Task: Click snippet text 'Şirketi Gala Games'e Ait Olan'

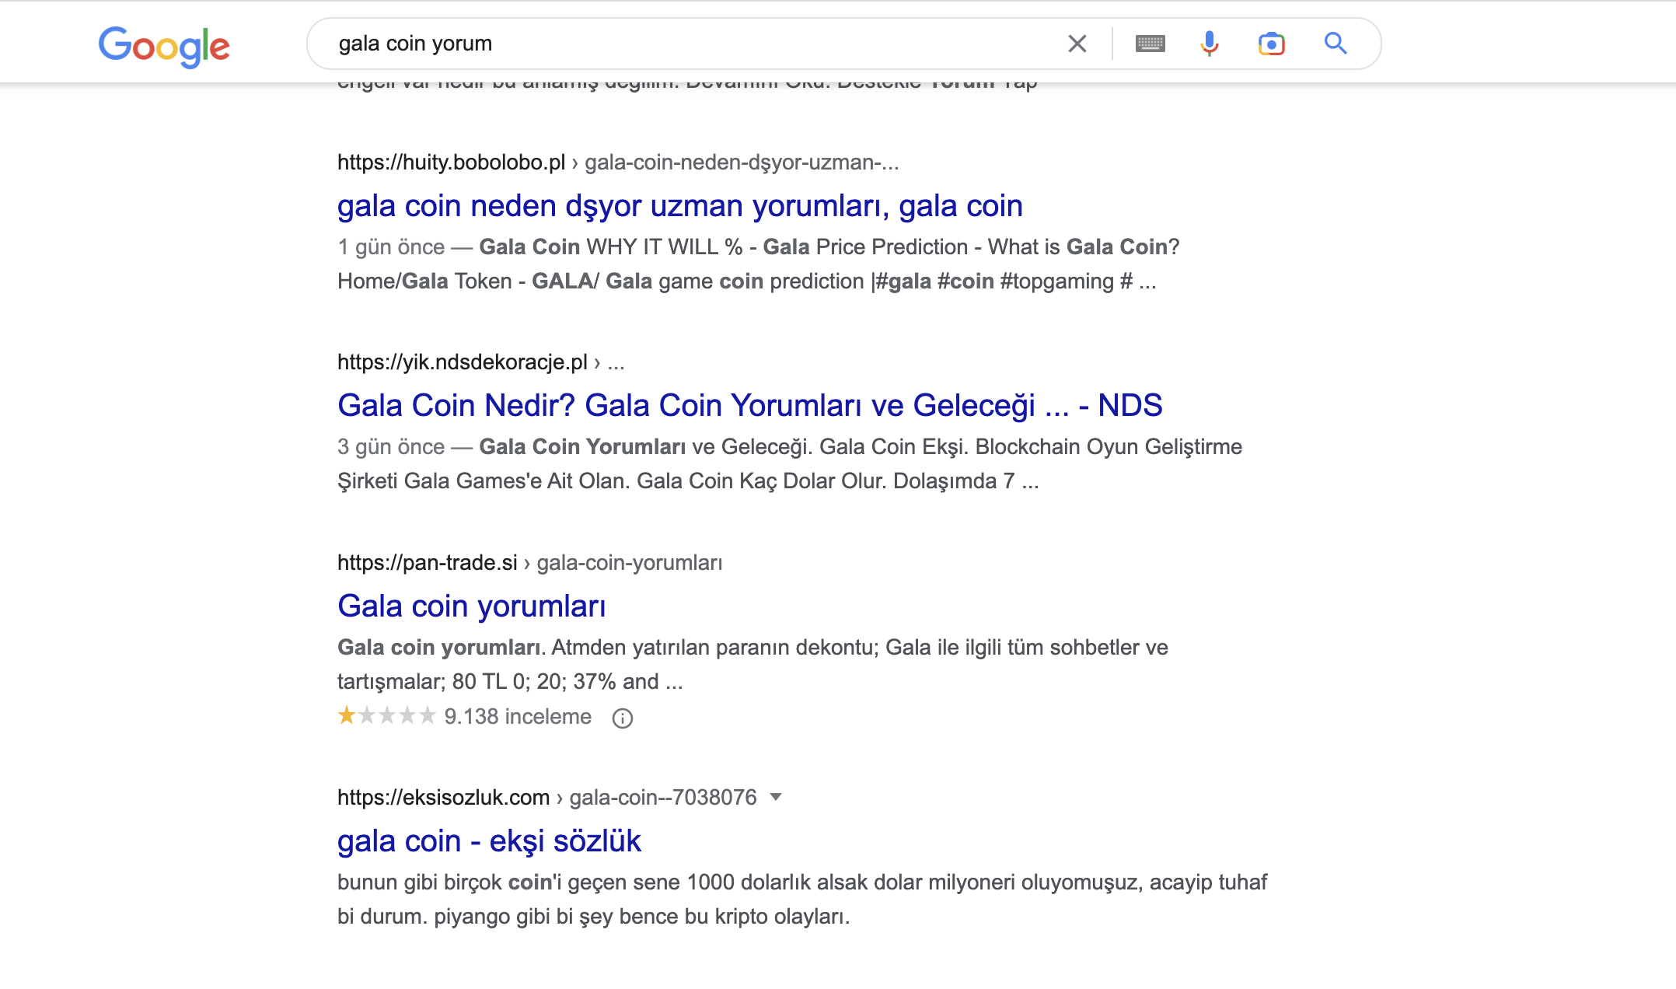Action: [x=481, y=481]
